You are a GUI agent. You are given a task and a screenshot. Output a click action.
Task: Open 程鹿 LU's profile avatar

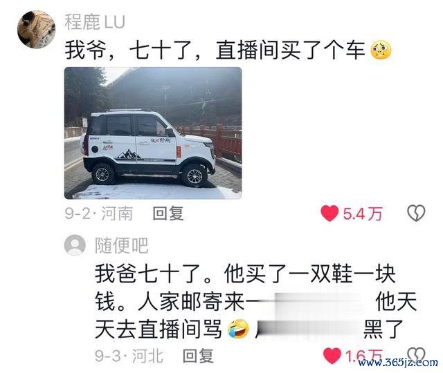pyautogui.click(x=36, y=30)
